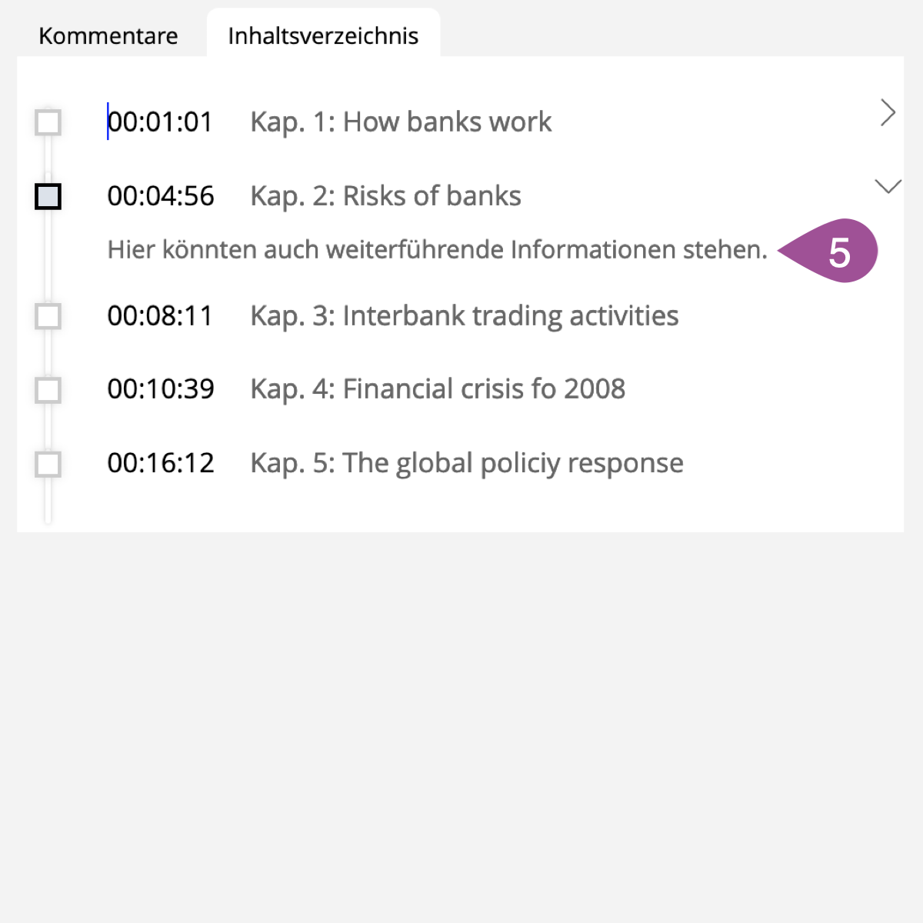Select Kap. 2: Risks of banks

385,196
